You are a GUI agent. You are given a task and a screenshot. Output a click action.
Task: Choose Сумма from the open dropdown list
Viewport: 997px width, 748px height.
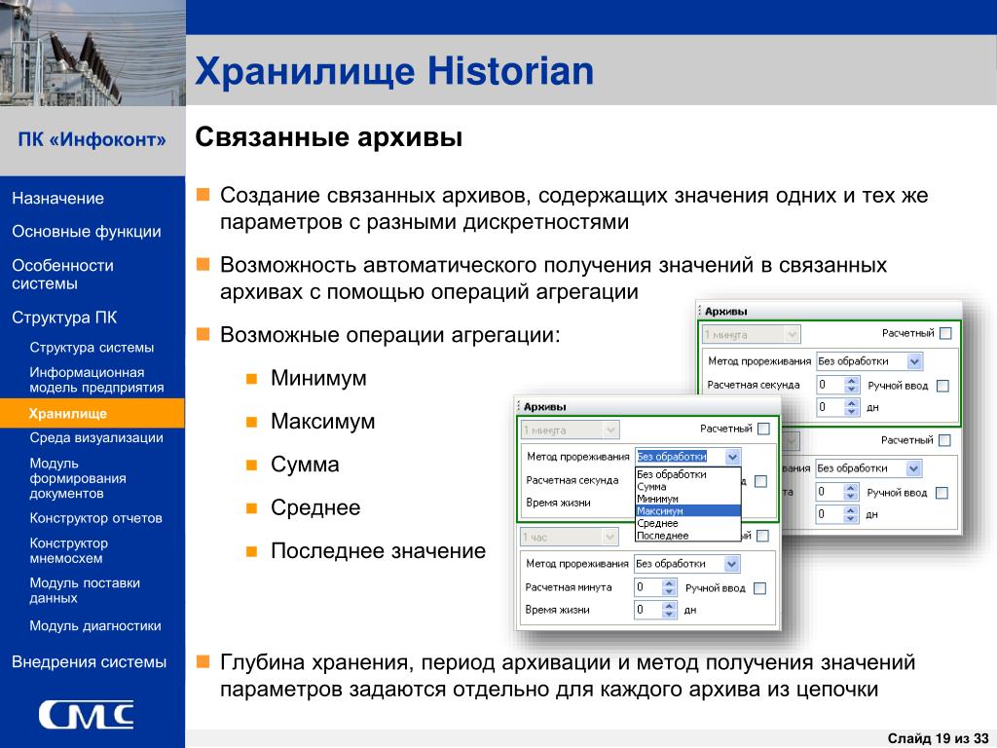pyautogui.click(x=688, y=487)
